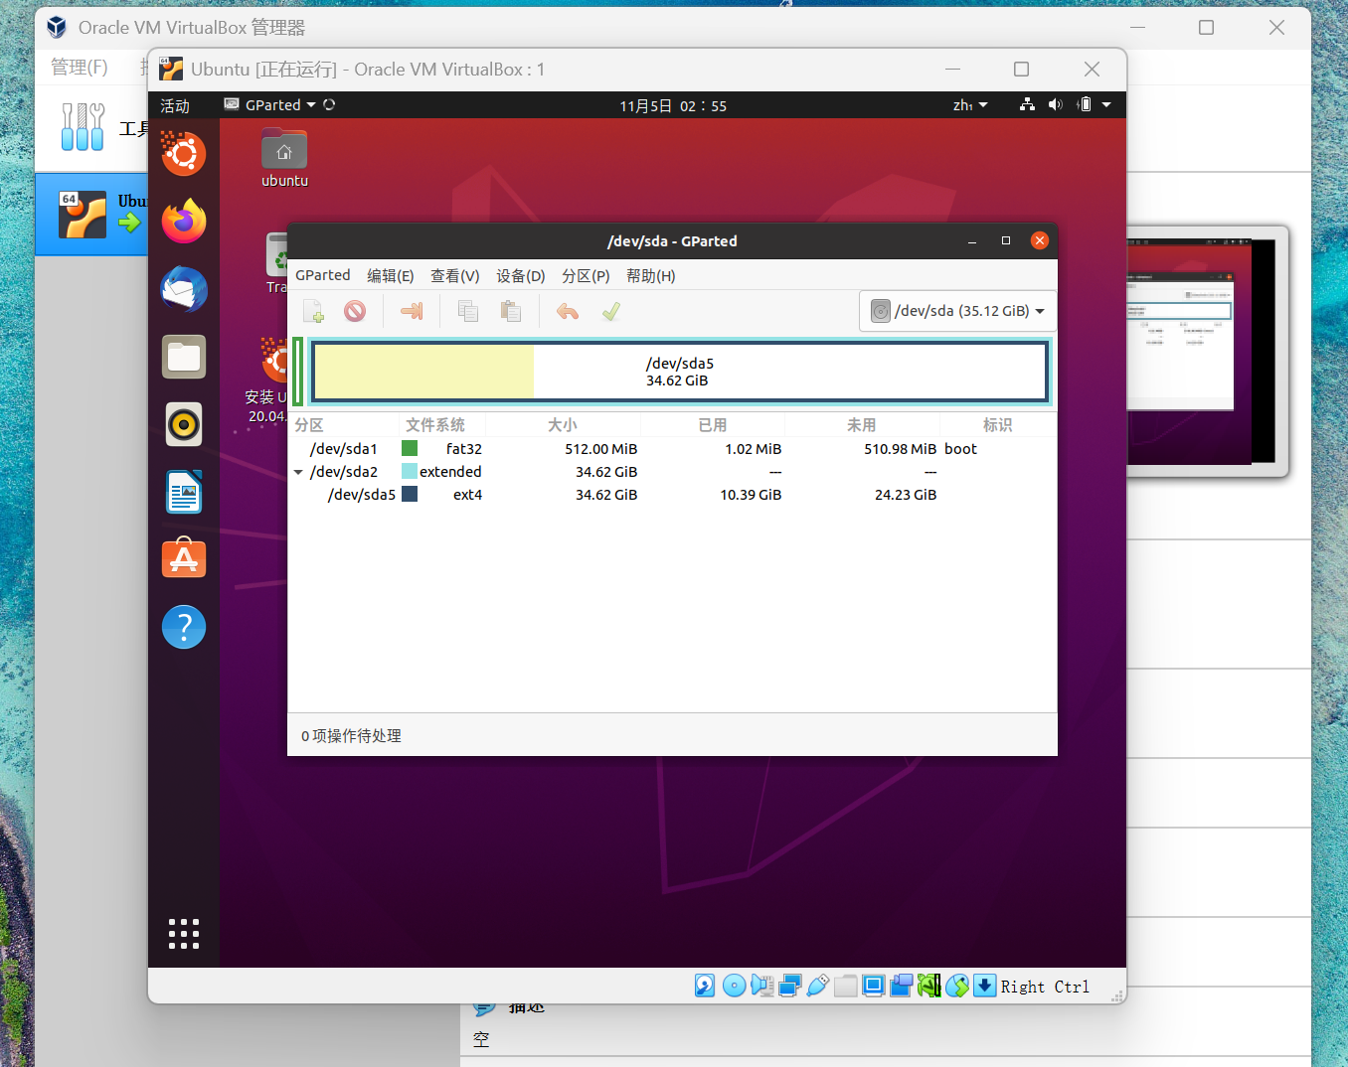Open 管理(F) menu in VirtualBox Manager
The width and height of the screenshot is (1348, 1067).
pos(80,67)
